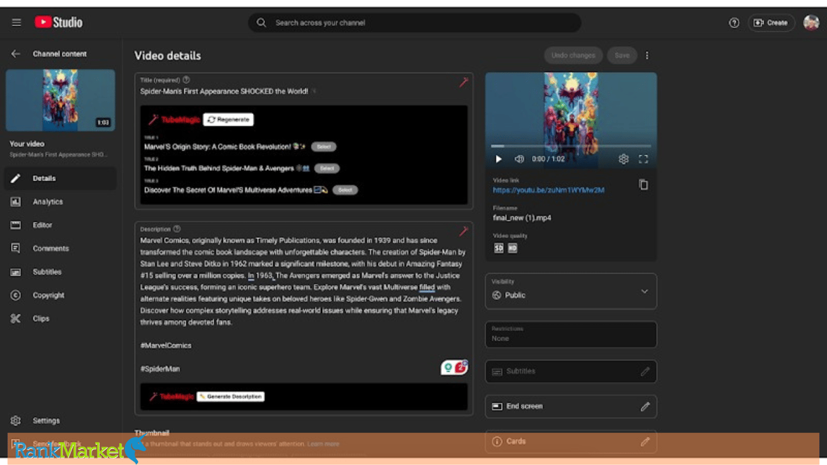Click the Generate Description button

[231, 397]
